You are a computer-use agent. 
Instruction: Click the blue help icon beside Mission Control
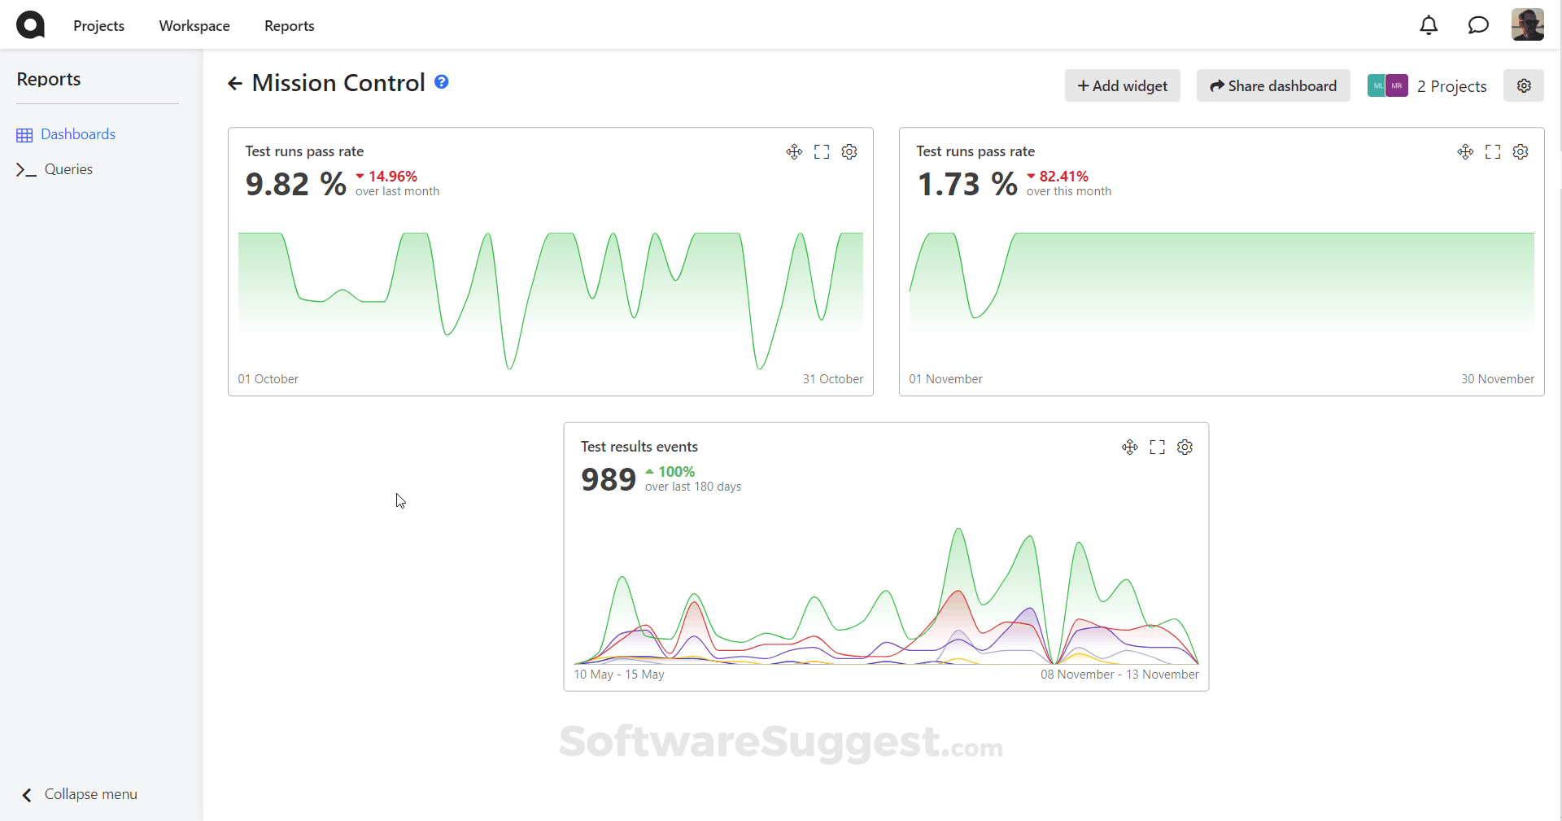coord(442,81)
